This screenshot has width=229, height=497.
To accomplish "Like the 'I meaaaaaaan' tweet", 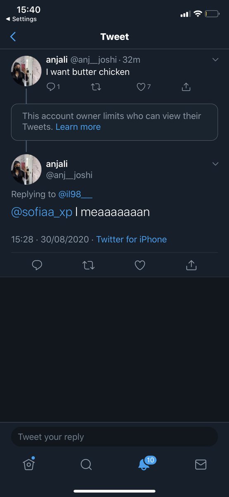I will pos(140,265).
